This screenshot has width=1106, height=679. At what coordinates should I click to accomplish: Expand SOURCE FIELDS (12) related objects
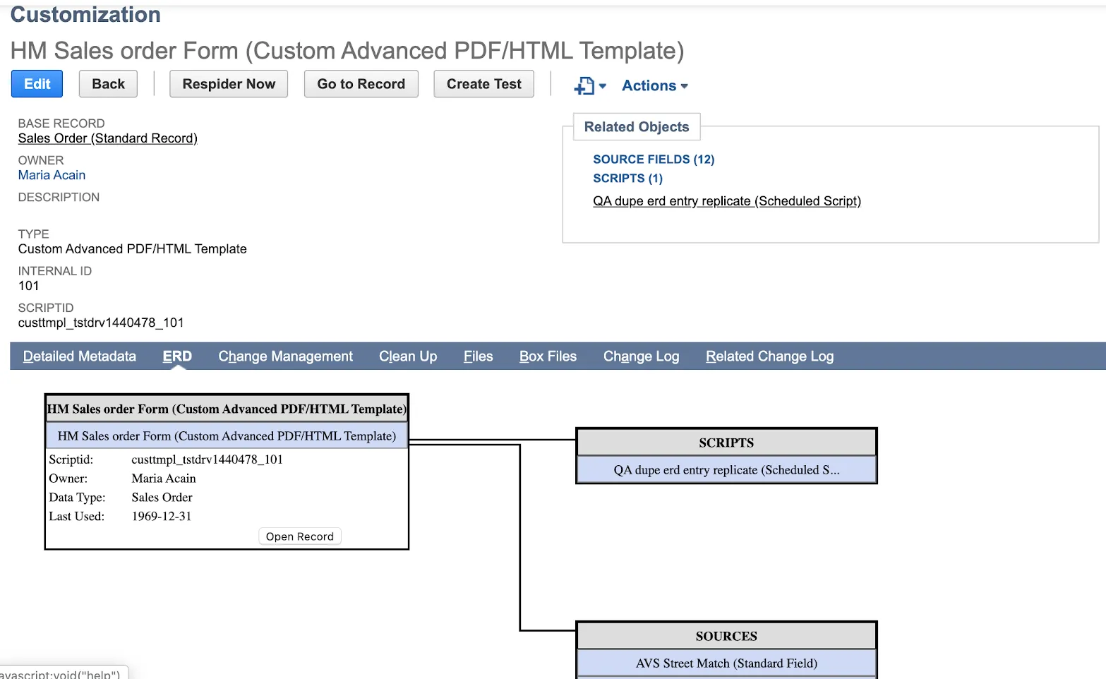pyautogui.click(x=654, y=160)
